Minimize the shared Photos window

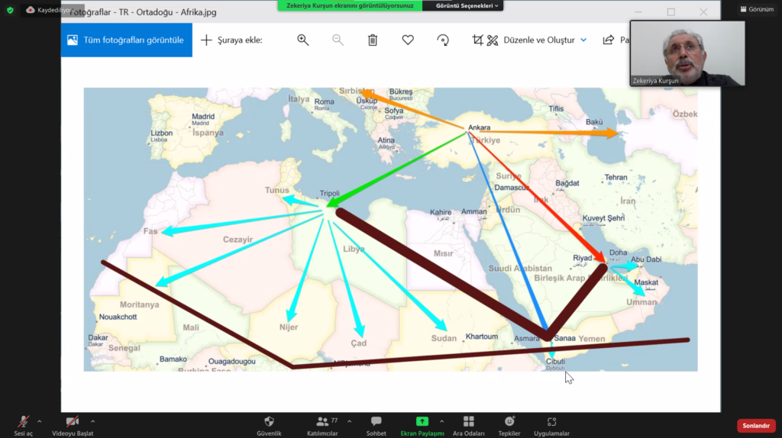click(x=638, y=11)
